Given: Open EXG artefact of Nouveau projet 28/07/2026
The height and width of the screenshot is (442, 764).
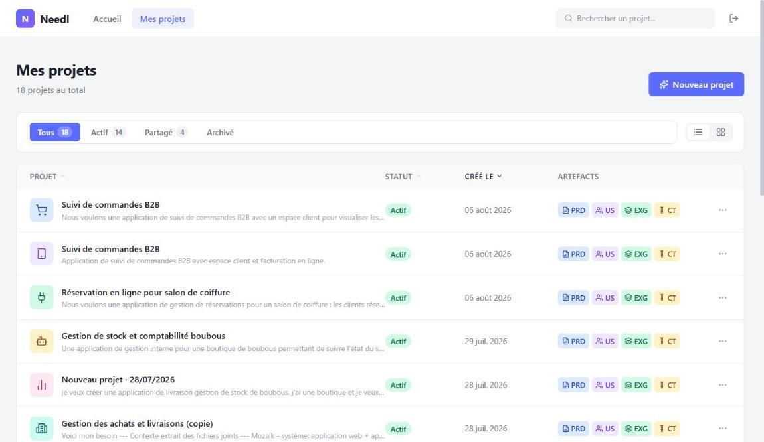Looking at the screenshot, I should (x=636, y=385).
